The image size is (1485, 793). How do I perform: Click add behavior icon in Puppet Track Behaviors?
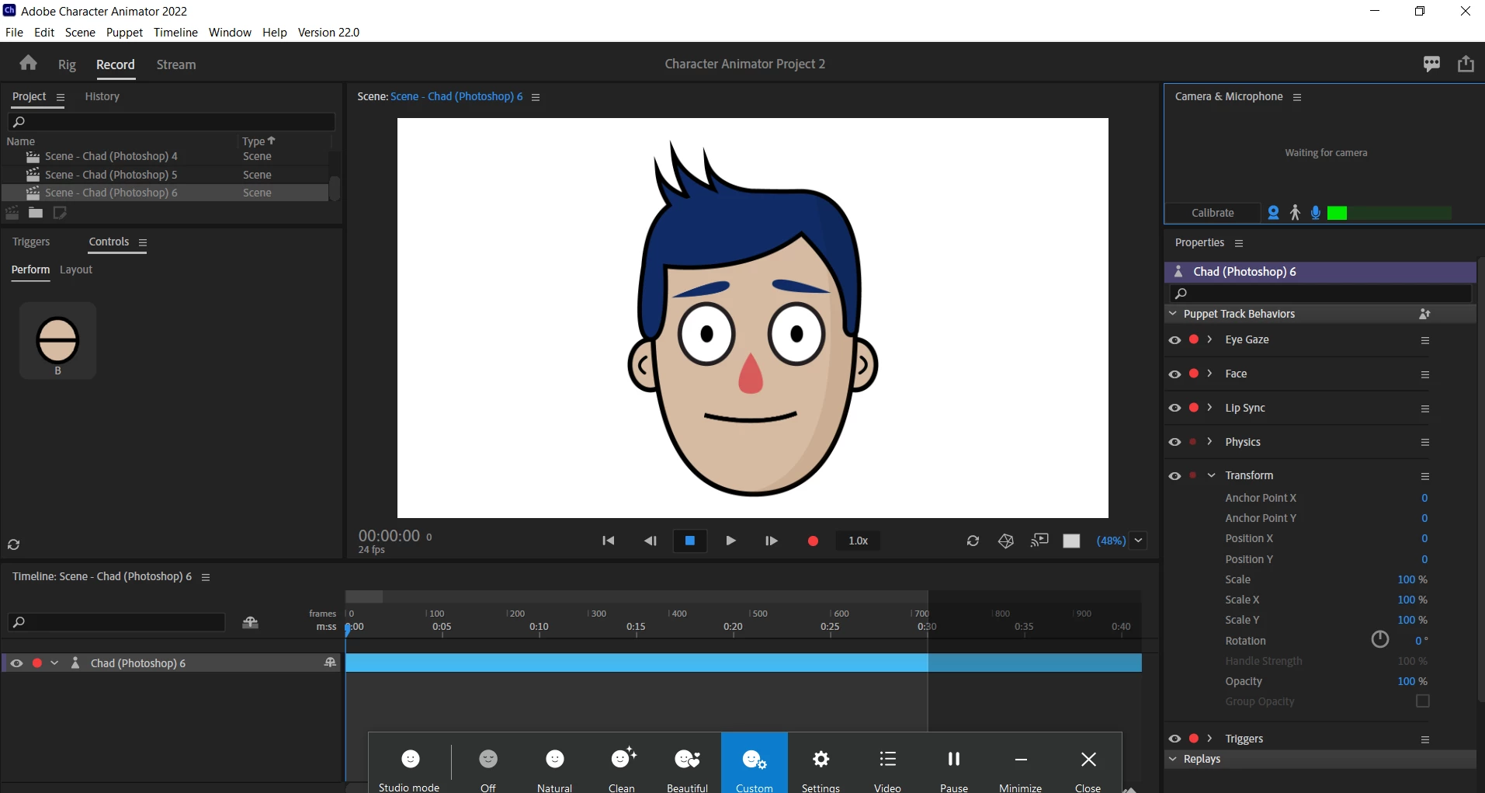pyautogui.click(x=1424, y=314)
